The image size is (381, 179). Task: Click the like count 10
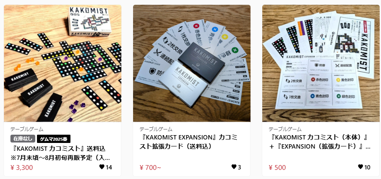tap(367, 167)
